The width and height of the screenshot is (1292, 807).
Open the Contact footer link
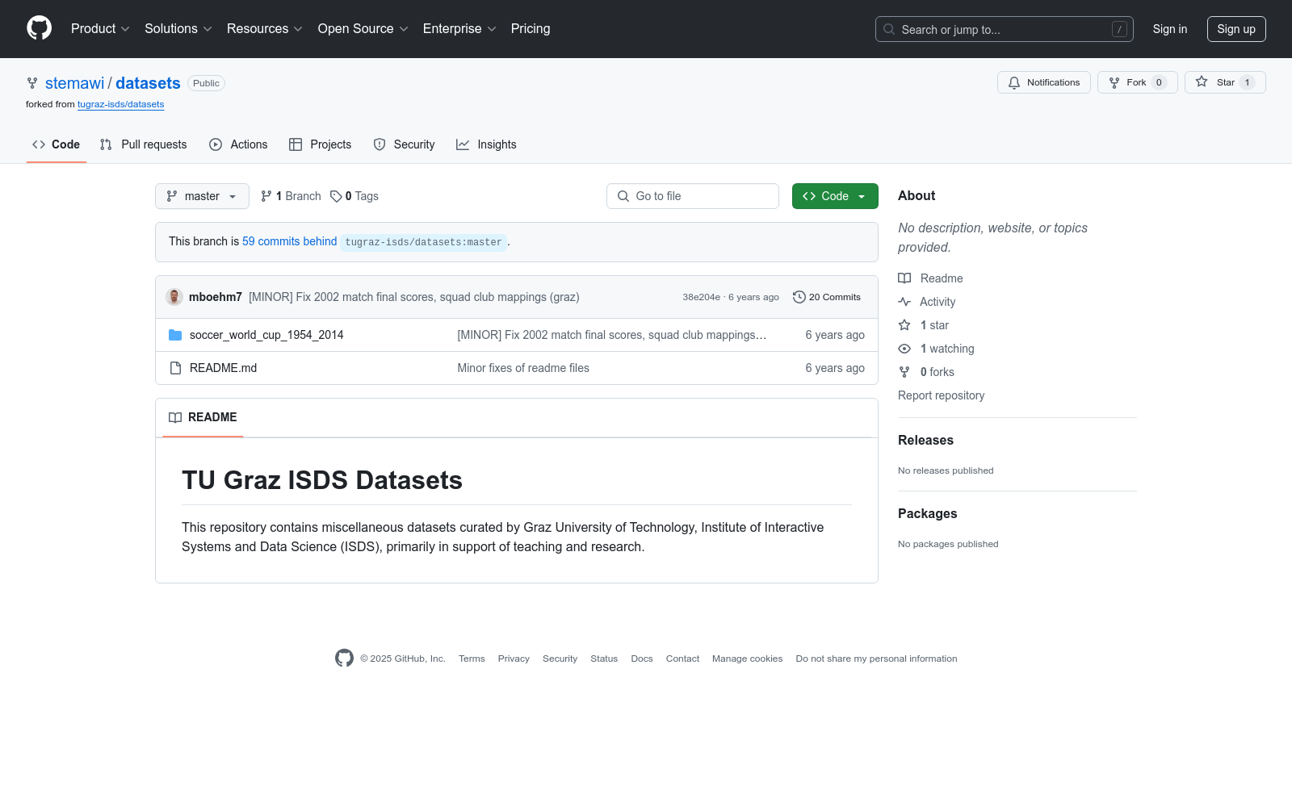[682, 659]
